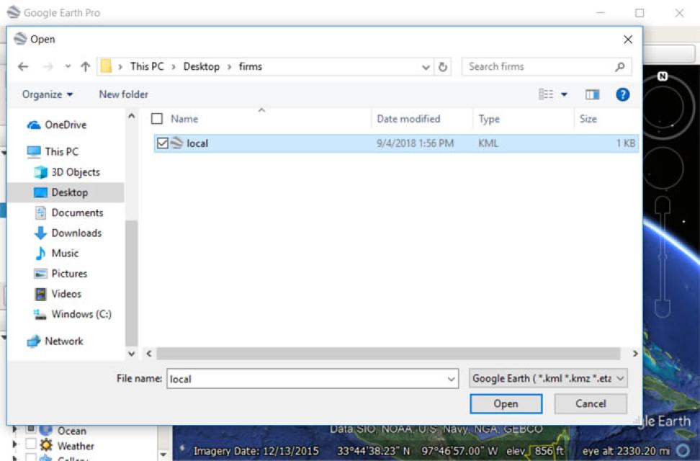Click the Google Earth Pro title bar logo

pyautogui.click(x=14, y=12)
